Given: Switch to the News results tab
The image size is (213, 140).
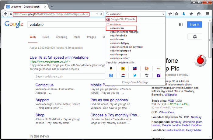Looking at the screenshot, I should click(46, 37).
